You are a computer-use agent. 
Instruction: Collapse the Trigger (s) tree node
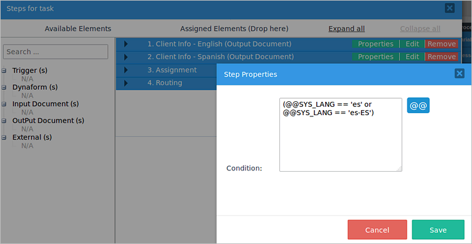click(4, 70)
